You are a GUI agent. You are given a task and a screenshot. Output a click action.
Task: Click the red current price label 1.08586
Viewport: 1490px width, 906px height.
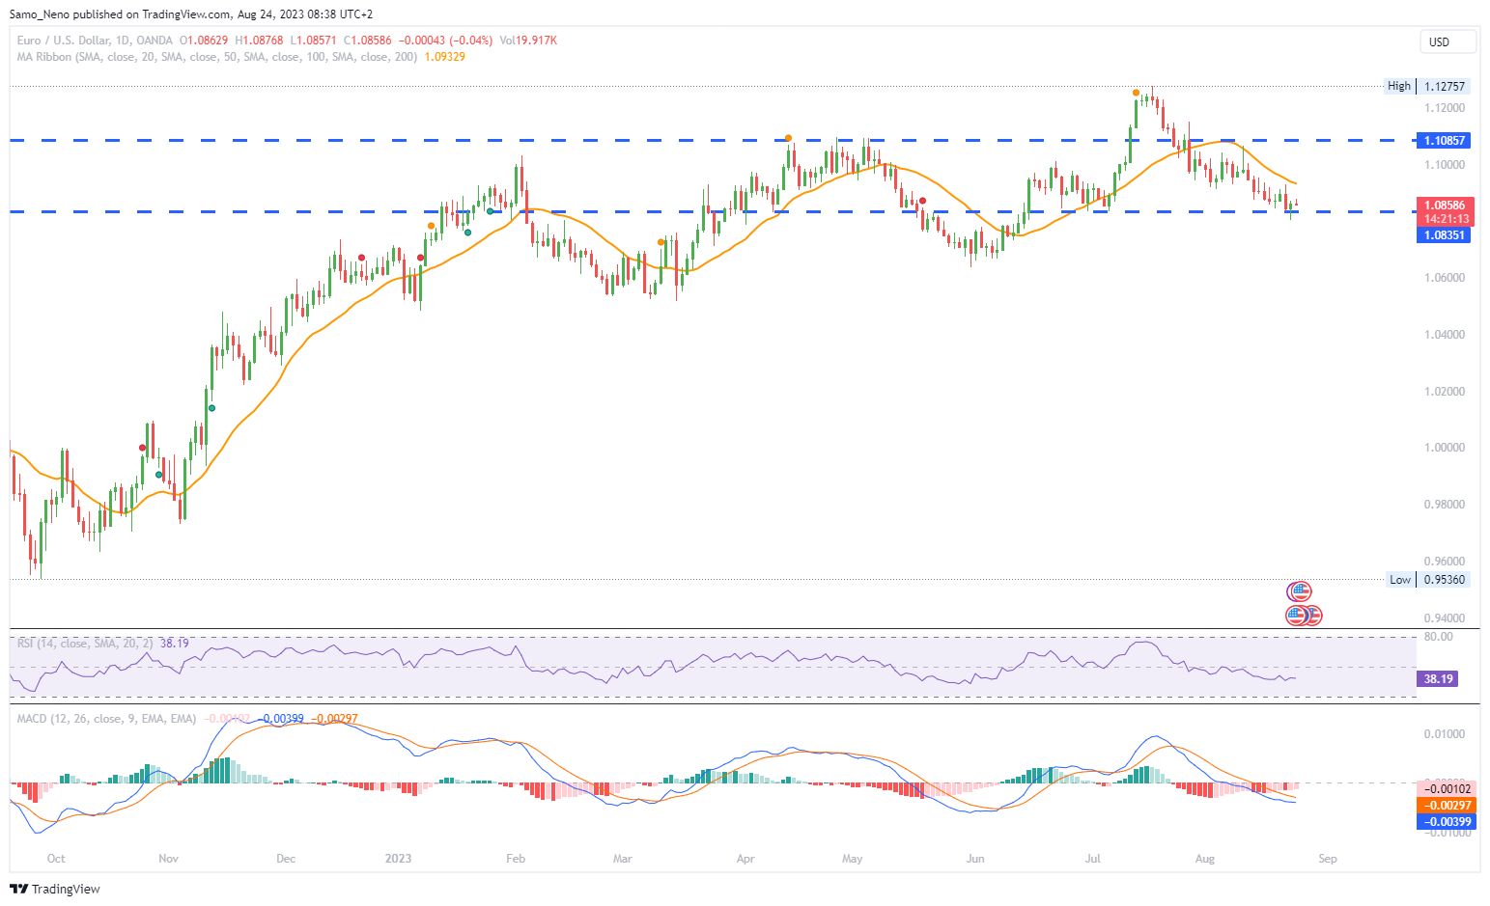pyautogui.click(x=1444, y=206)
